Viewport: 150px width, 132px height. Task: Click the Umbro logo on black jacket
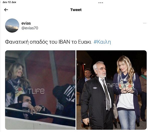(95, 88)
